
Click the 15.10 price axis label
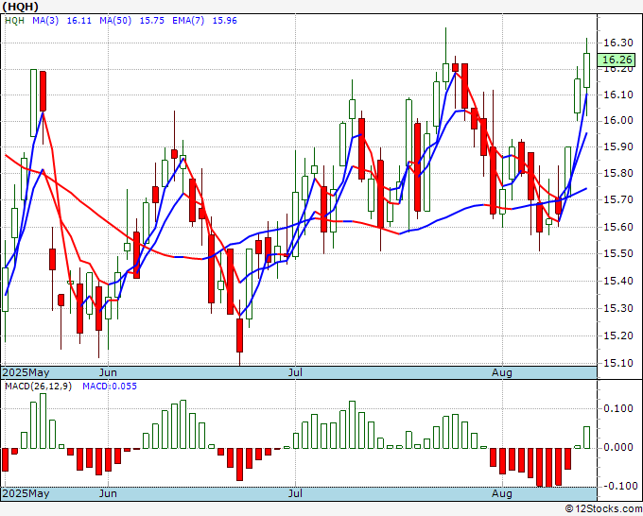click(618, 363)
